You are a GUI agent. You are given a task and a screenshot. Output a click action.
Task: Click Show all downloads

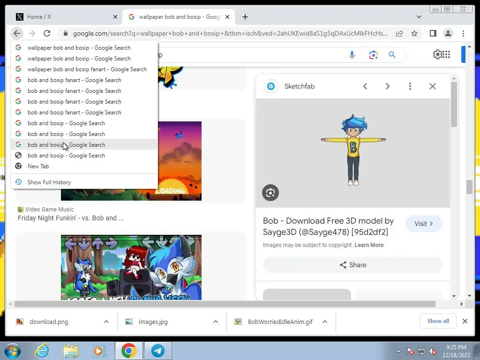pos(438,321)
